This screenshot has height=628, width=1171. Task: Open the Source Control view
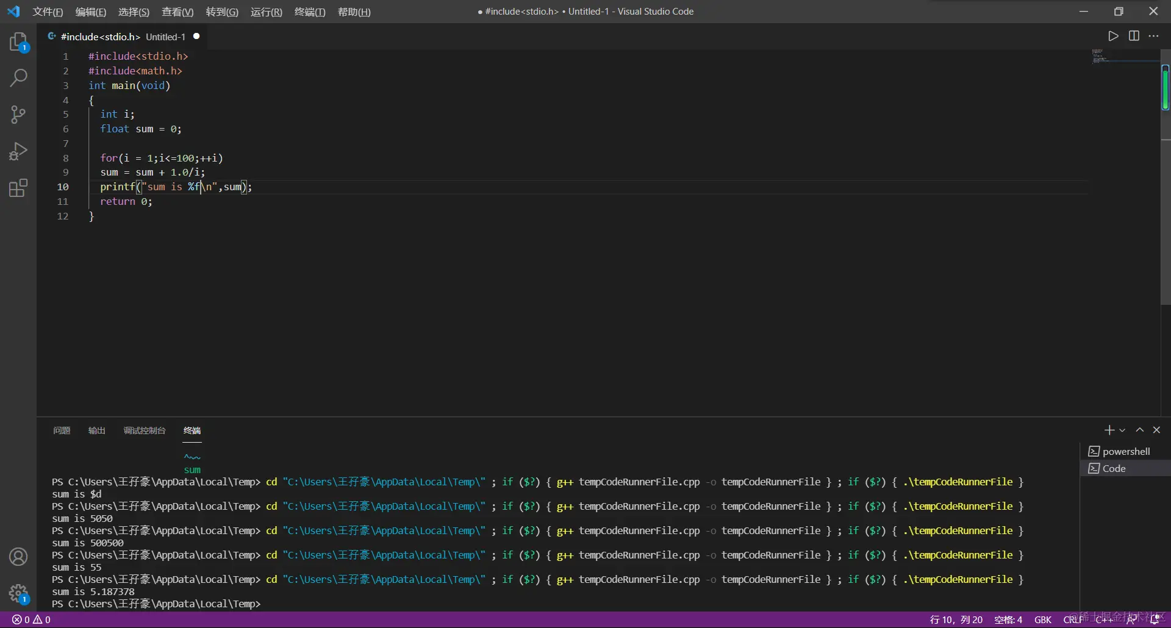tap(18, 115)
